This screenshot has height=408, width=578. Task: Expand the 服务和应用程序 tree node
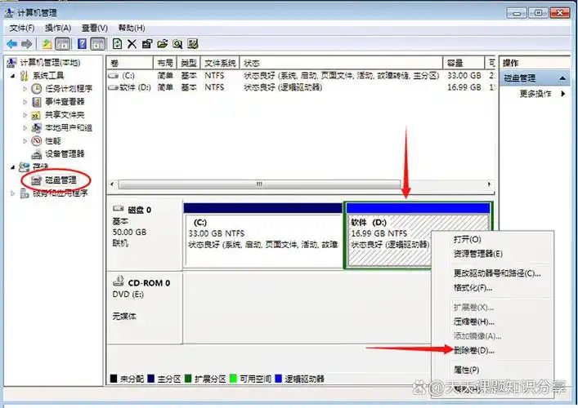click(x=12, y=193)
